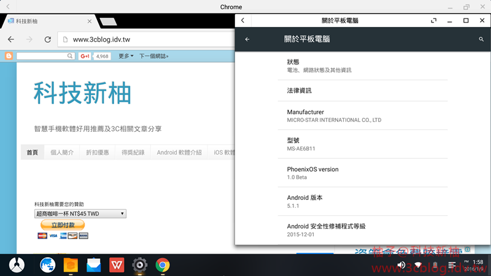Open notification center lines icon
This screenshot has height=276, width=491.
452,266
